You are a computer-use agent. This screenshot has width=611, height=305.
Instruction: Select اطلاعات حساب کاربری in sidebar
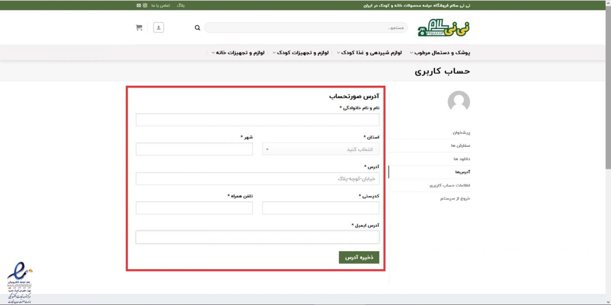point(450,185)
